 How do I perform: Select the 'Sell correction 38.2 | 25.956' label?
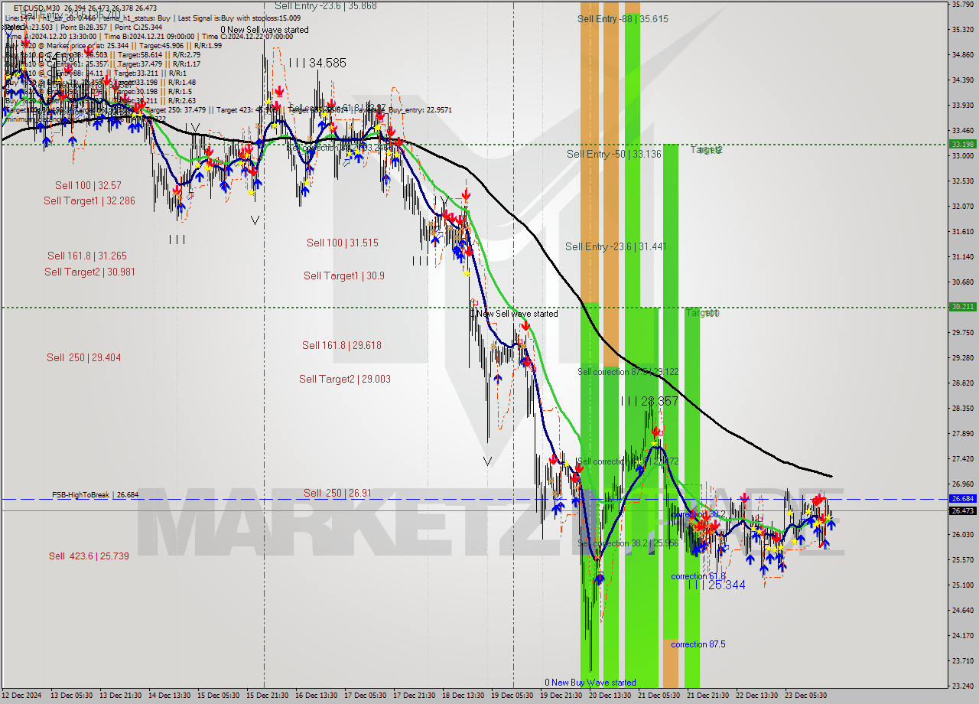point(628,543)
